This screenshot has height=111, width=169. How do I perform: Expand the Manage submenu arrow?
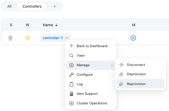tap(112, 65)
